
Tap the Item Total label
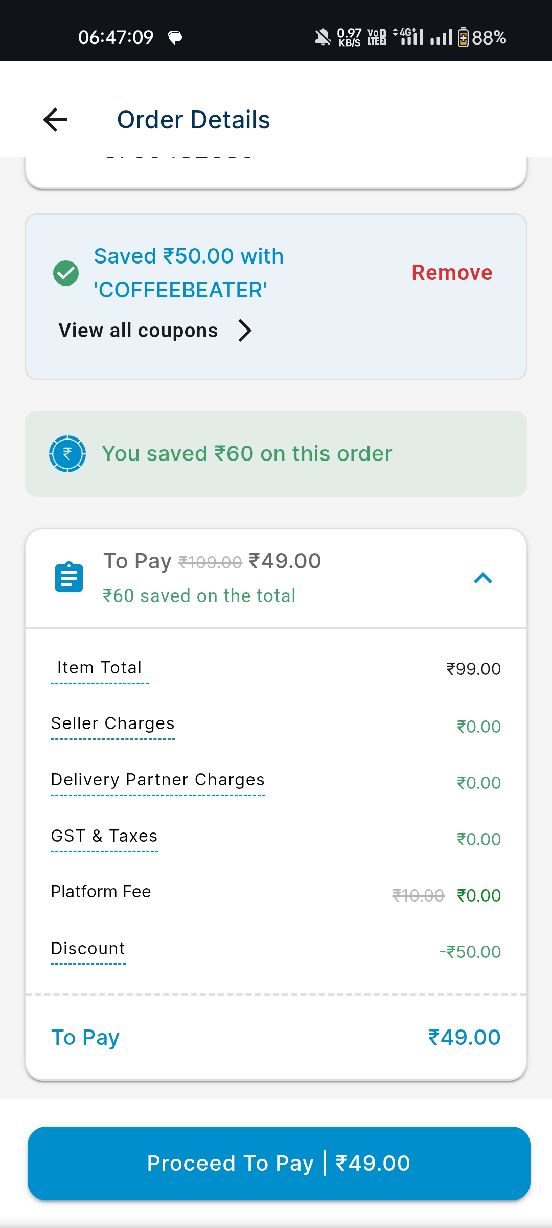coord(100,668)
